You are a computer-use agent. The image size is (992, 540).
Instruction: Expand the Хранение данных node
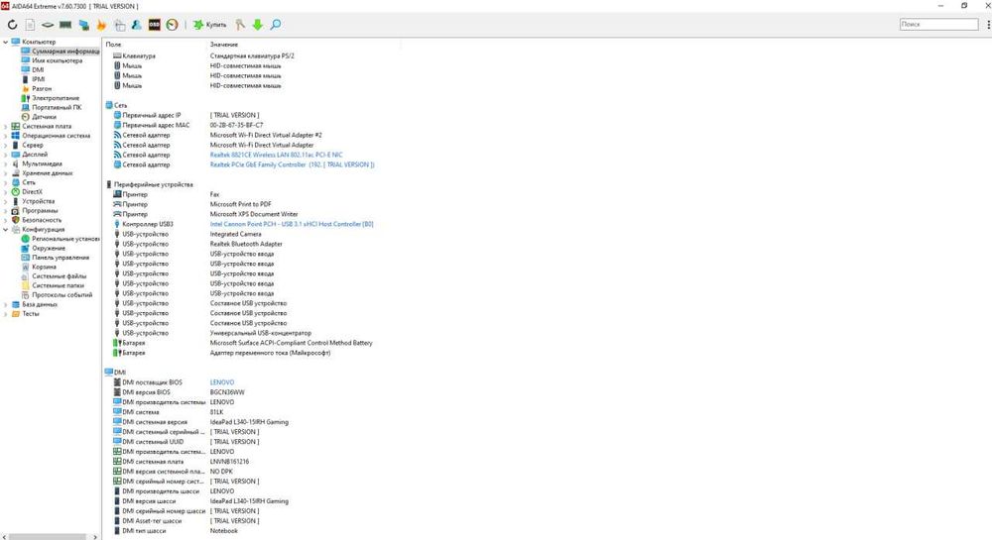point(6,173)
